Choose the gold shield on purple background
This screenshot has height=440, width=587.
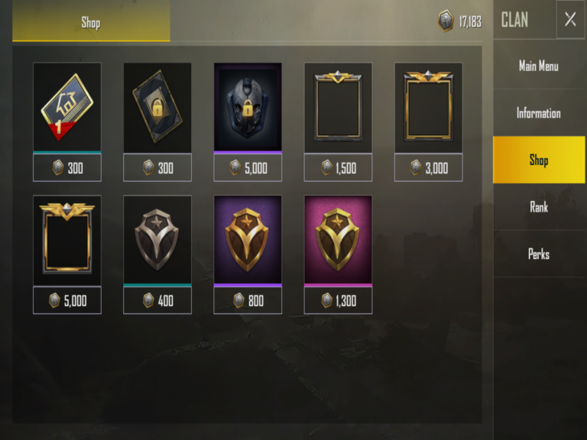tap(248, 240)
